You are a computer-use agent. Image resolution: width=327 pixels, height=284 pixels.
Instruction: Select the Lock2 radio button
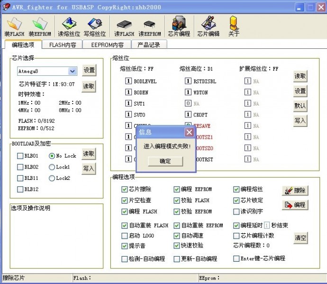click(52, 178)
